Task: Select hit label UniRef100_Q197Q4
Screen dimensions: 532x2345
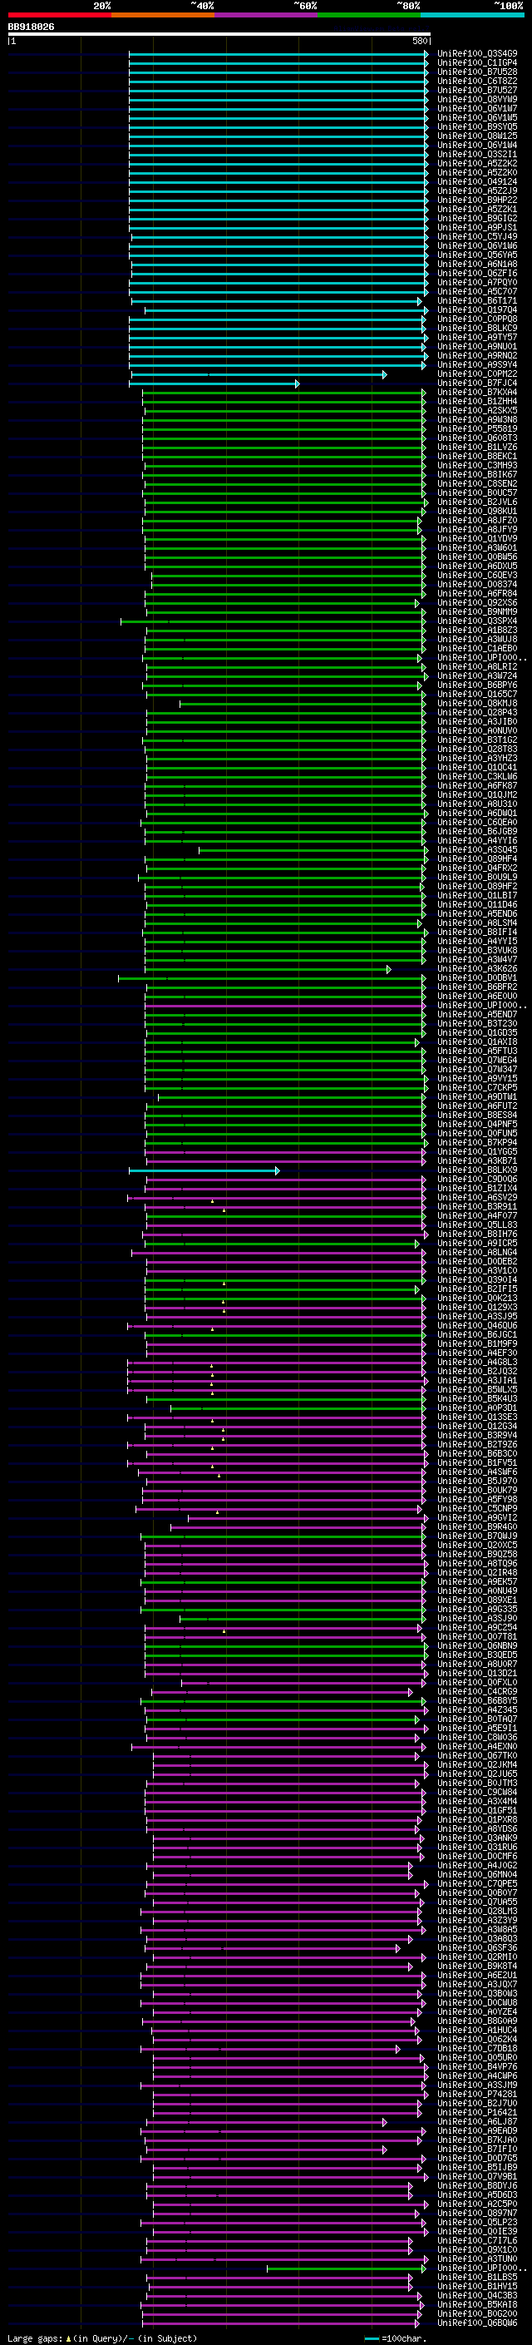Action: coord(477,309)
